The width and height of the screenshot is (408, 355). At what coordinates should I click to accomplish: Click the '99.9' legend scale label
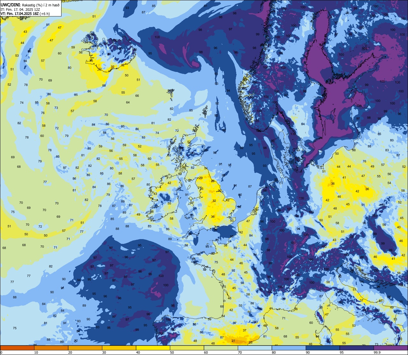point(377,352)
